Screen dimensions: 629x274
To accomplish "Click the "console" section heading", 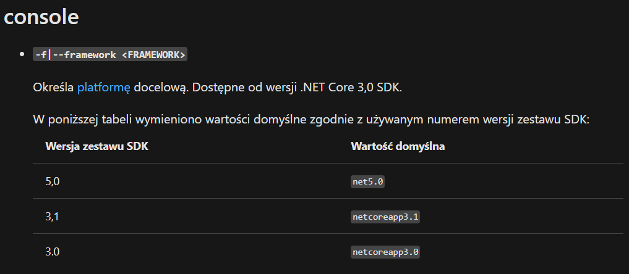I will [x=41, y=17].
